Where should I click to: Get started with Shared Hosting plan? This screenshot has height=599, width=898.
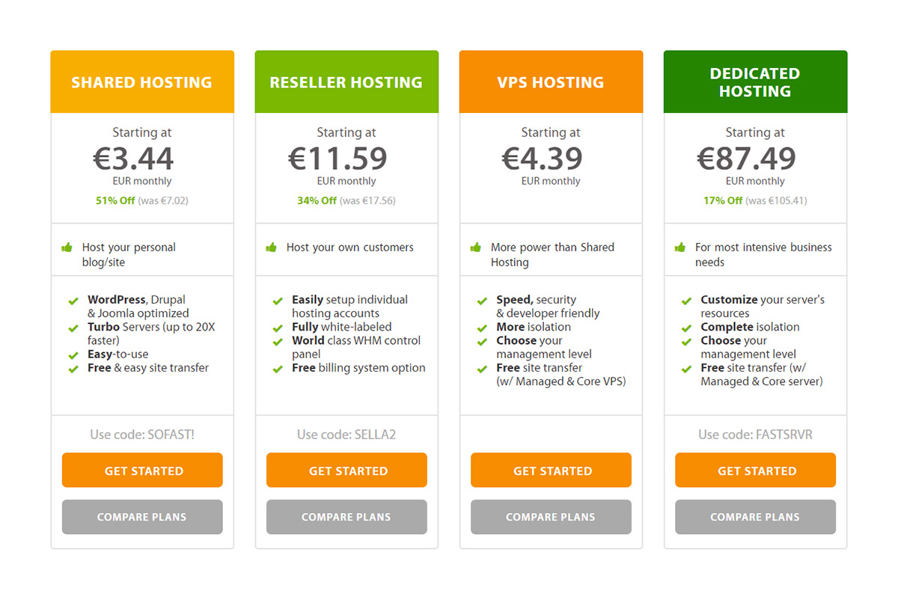(142, 470)
